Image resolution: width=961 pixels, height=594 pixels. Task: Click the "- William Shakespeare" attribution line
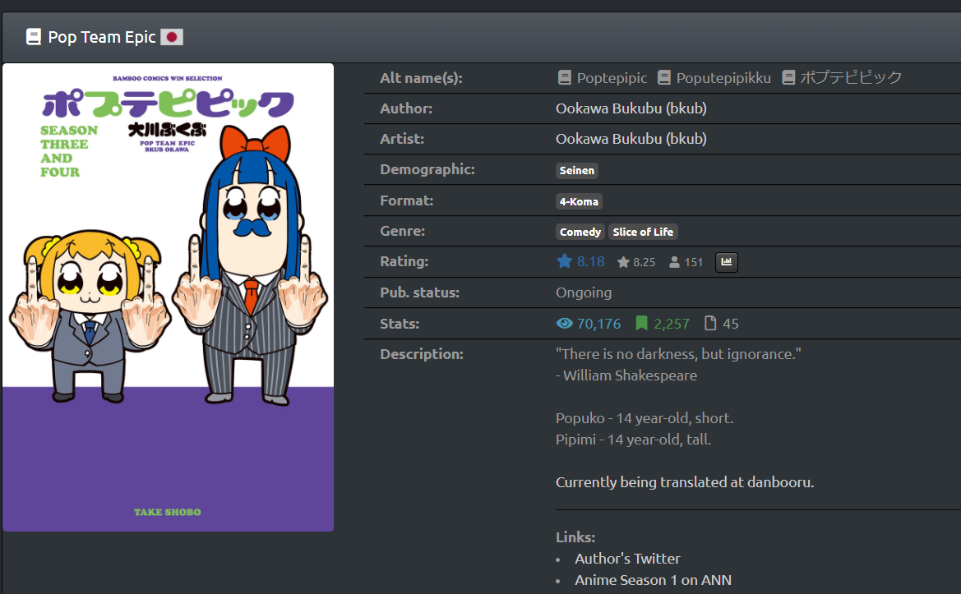(x=626, y=375)
